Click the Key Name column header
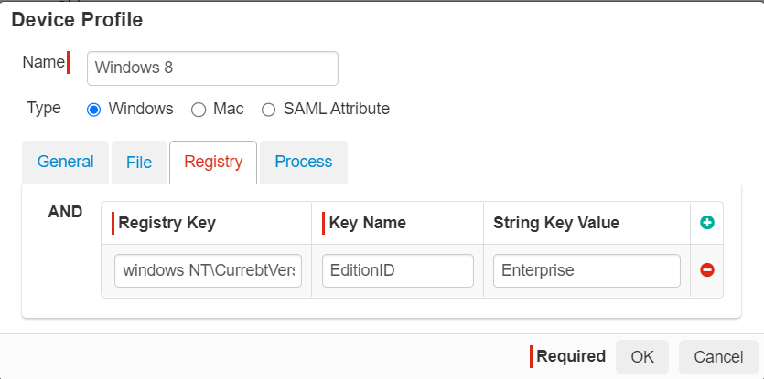Image resolution: width=764 pixels, height=379 pixels. (x=368, y=223)
